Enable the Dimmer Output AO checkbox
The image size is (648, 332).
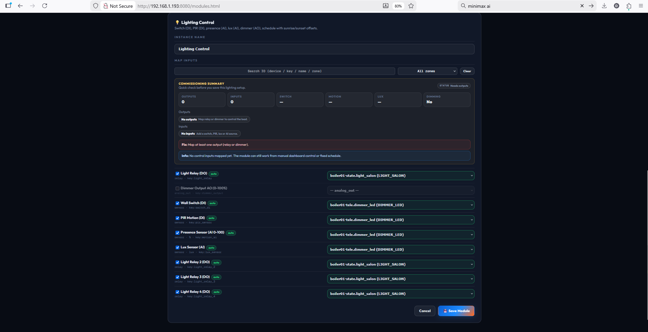click(177, 188)
